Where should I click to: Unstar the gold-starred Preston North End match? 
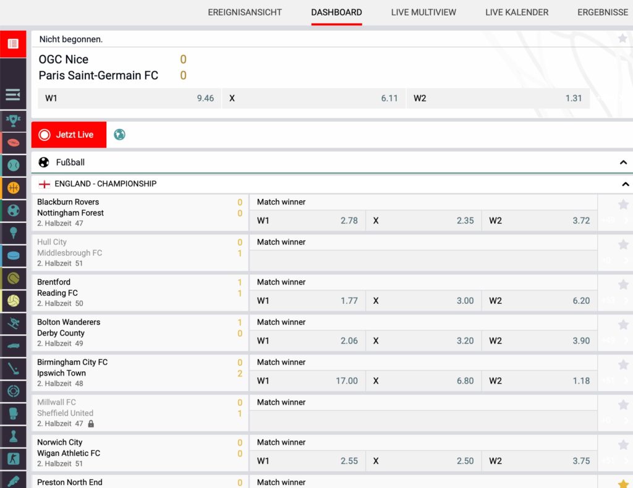tap(623, 484)
